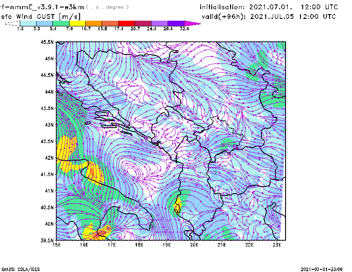Image resolution: width=352 pixels, height=272 pixels.
Task: Click the legend value 5.4
Action: point(53,29)
